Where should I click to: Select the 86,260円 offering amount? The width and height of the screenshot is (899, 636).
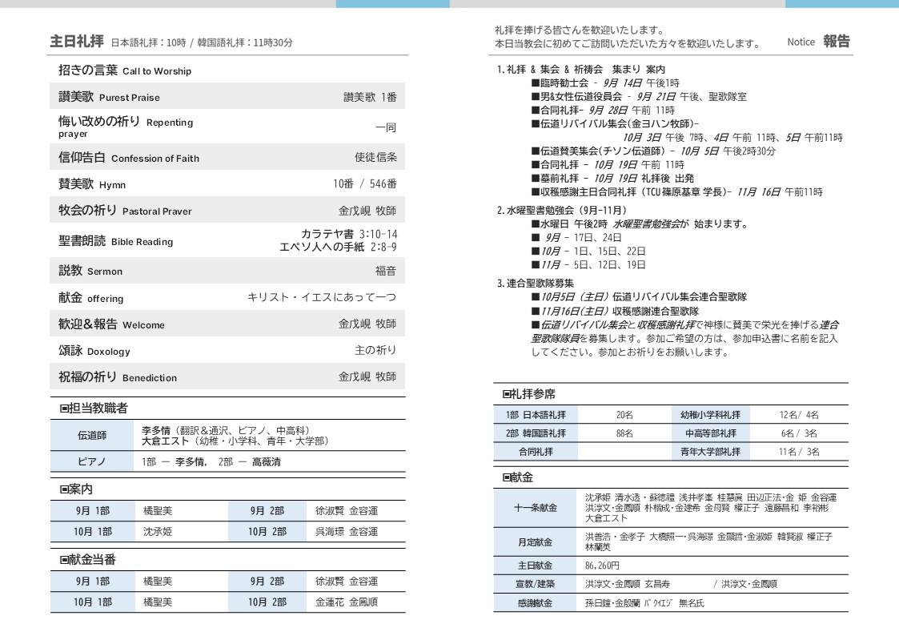603,566
